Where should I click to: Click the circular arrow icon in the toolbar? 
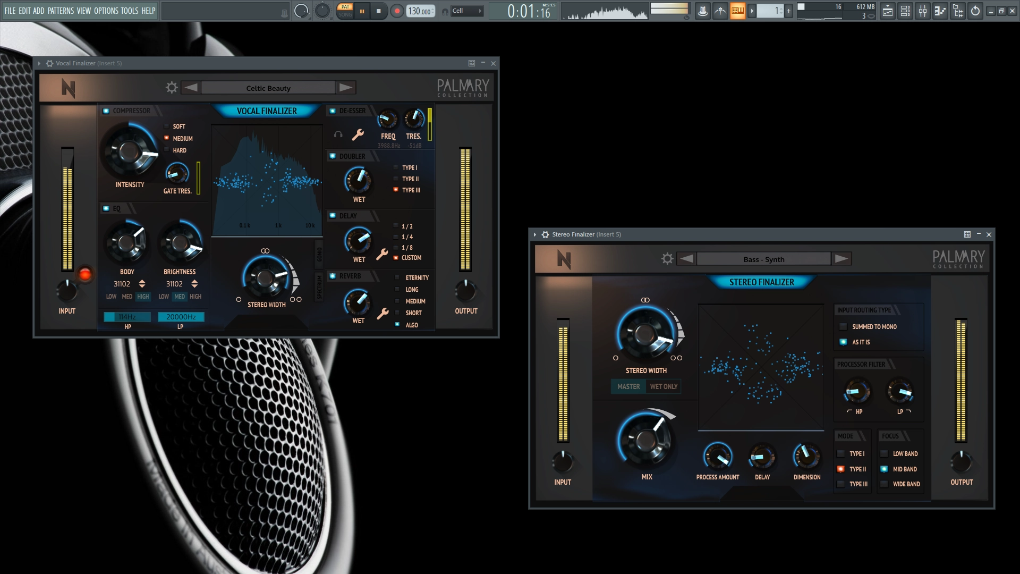click(975, 11)
